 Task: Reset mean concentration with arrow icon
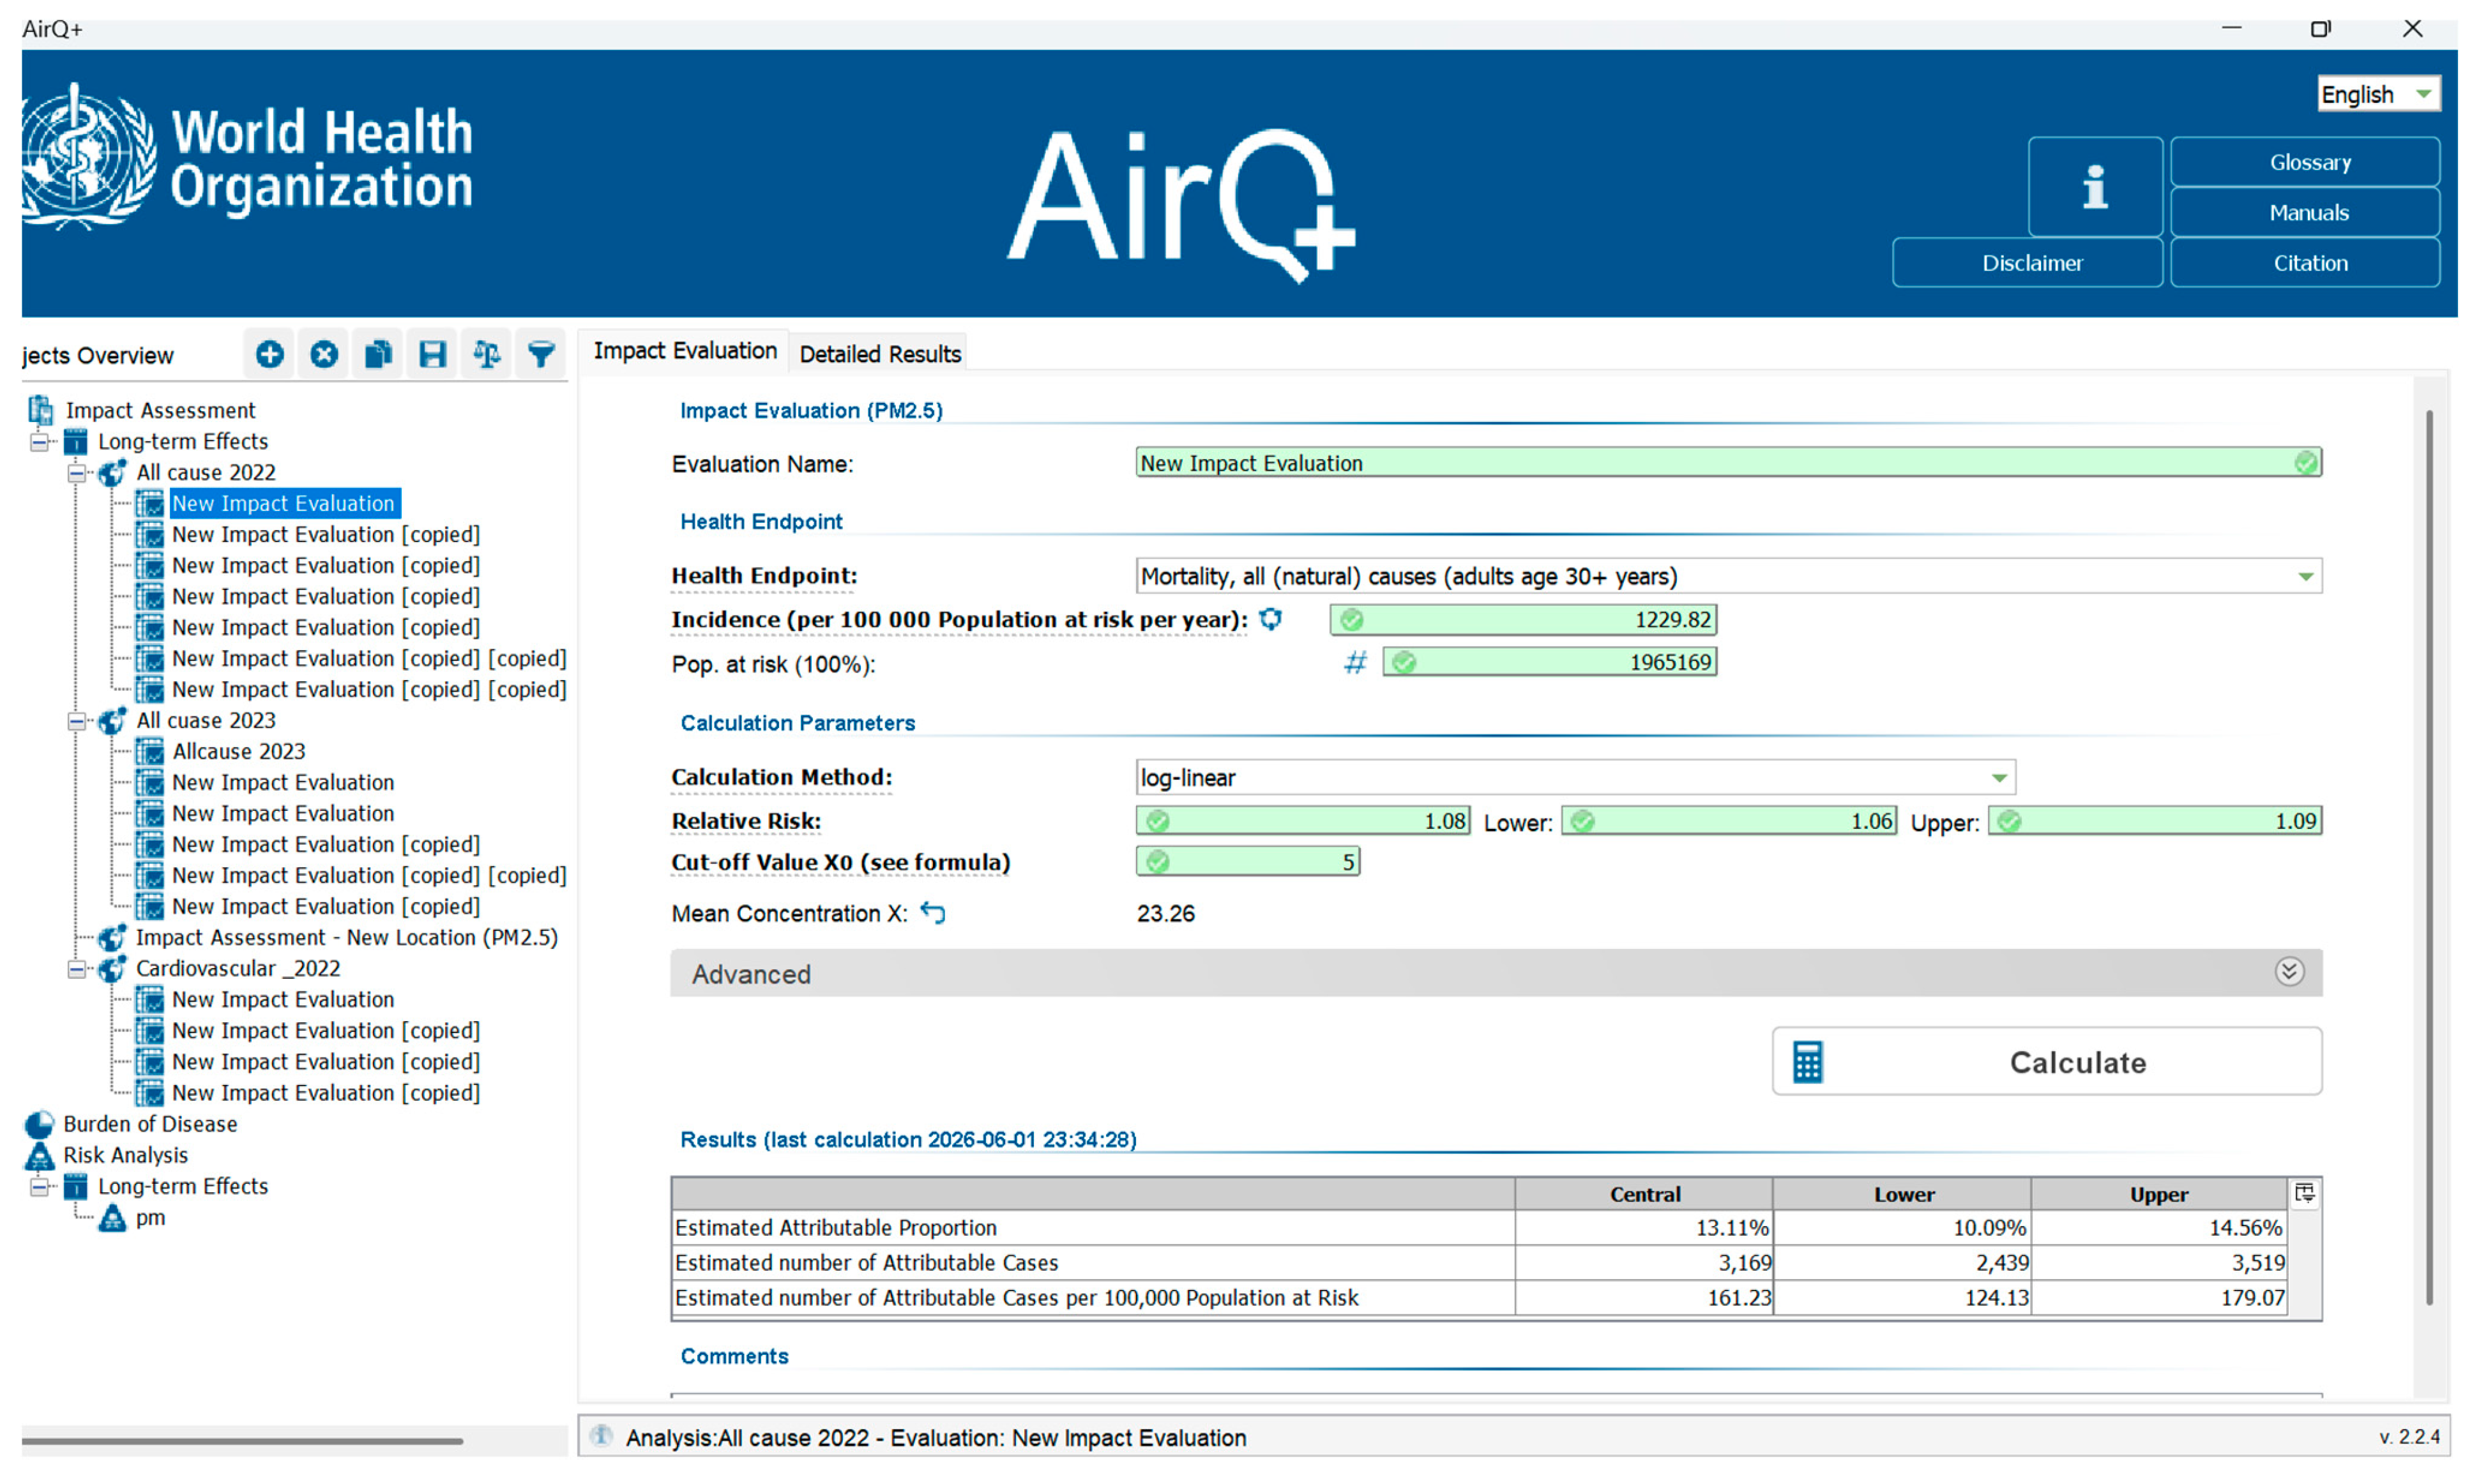click(933, 913)
